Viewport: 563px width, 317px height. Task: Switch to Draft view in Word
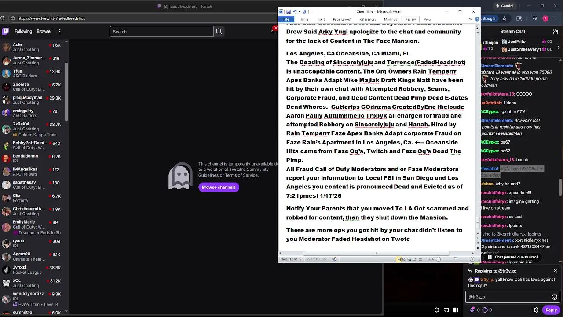point(420,259)
